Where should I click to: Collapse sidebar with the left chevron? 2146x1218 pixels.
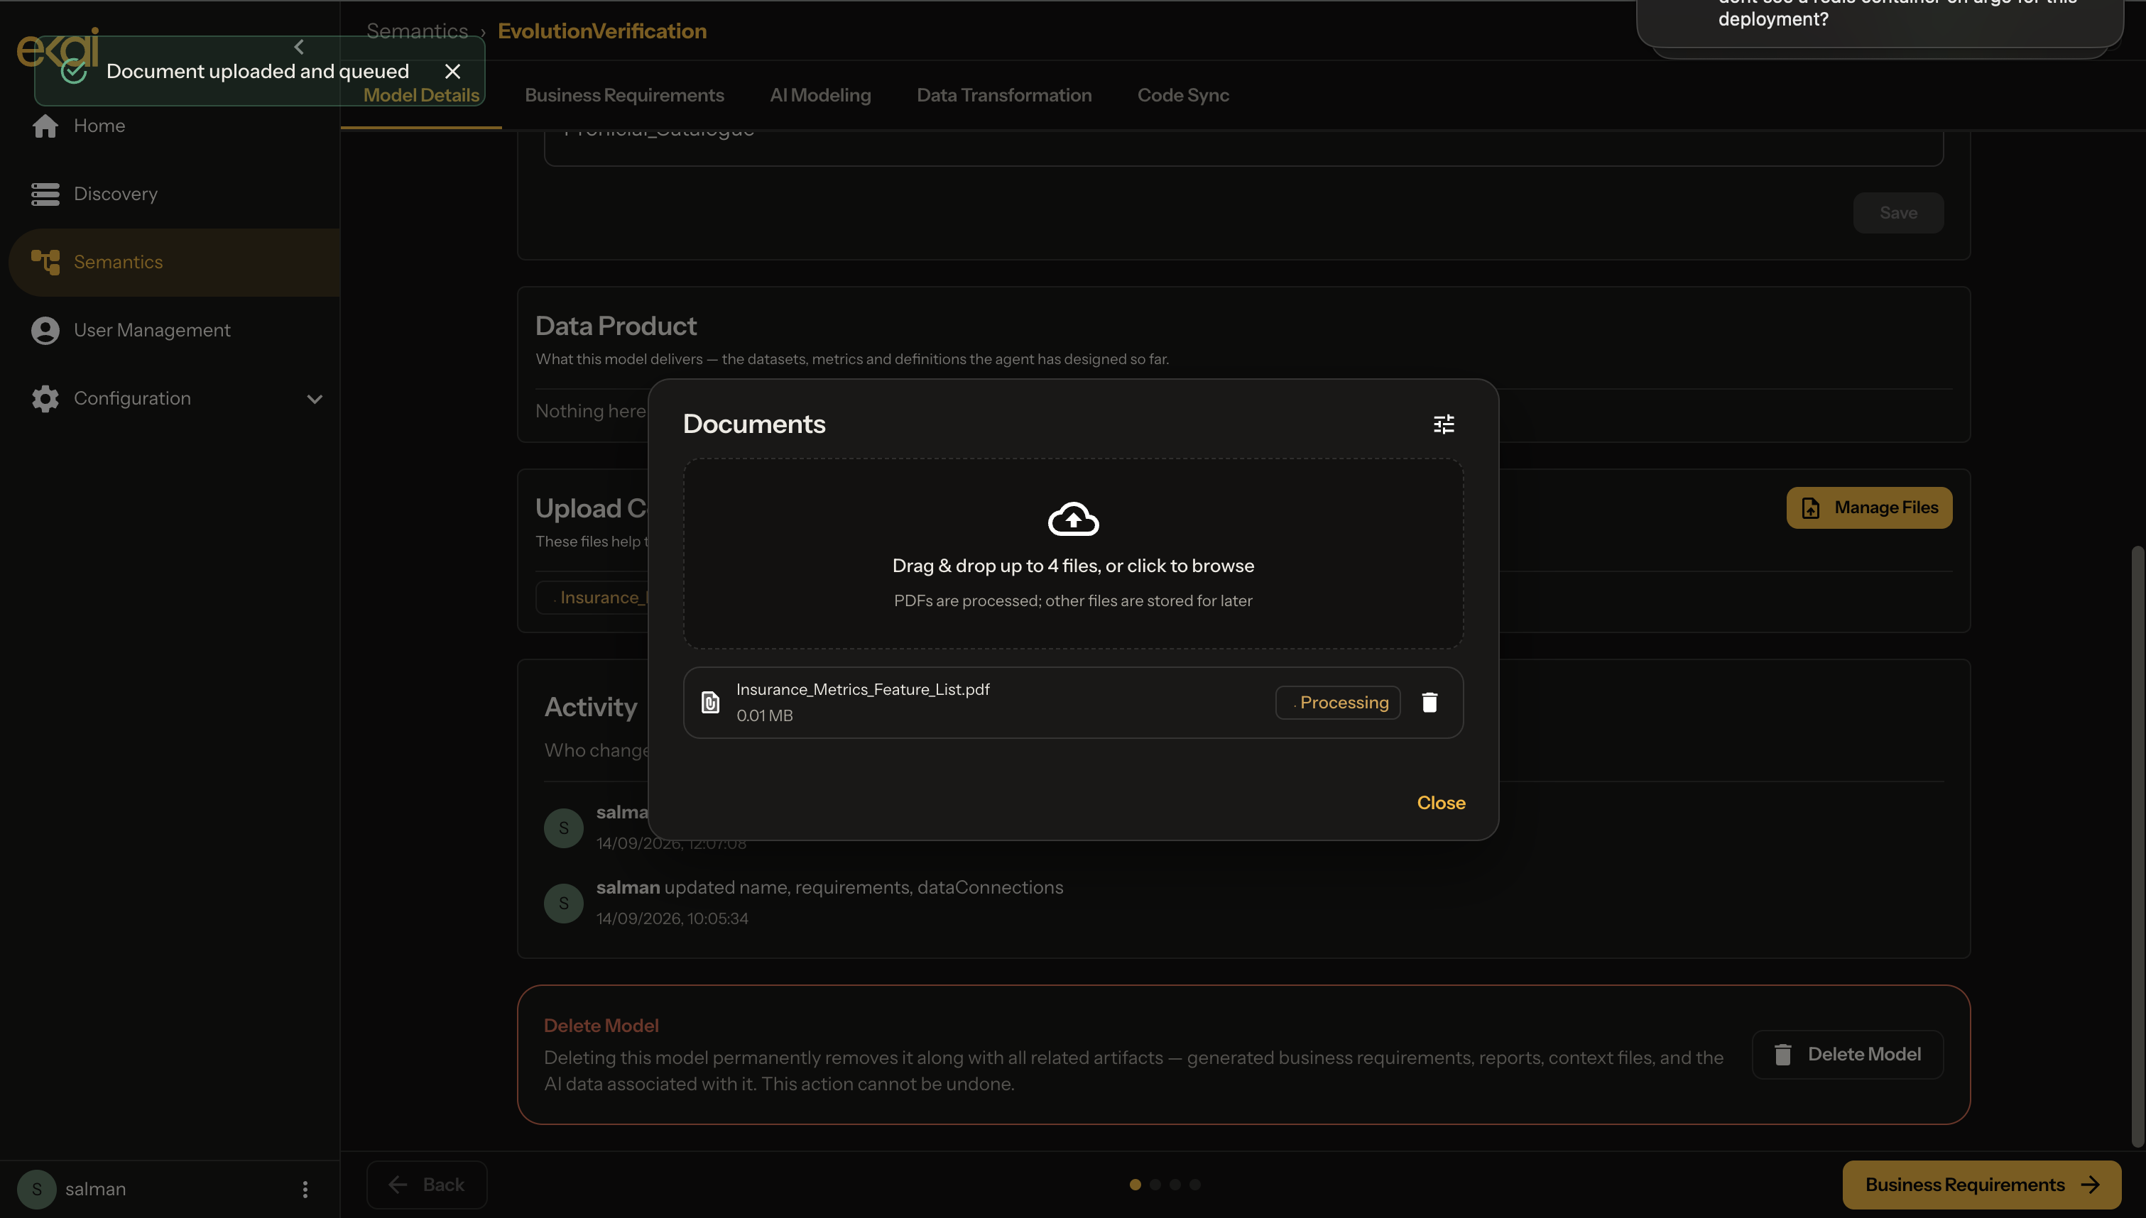coord(299,47)
